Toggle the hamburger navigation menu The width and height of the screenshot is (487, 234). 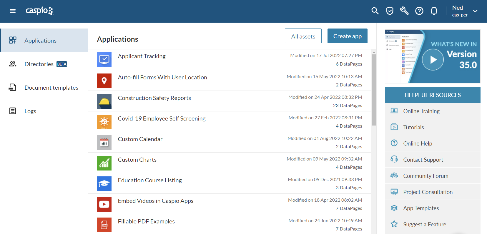[13, 11]
